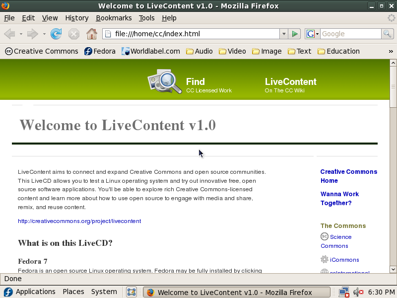
Task: Click LiveContent On The CC Wiki link
Action: click(x=291, y=85)
